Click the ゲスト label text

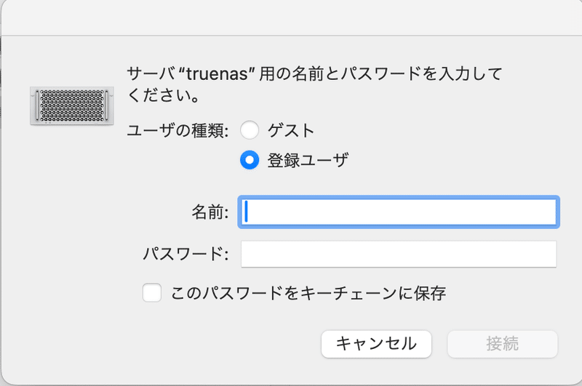coord(291,131)
